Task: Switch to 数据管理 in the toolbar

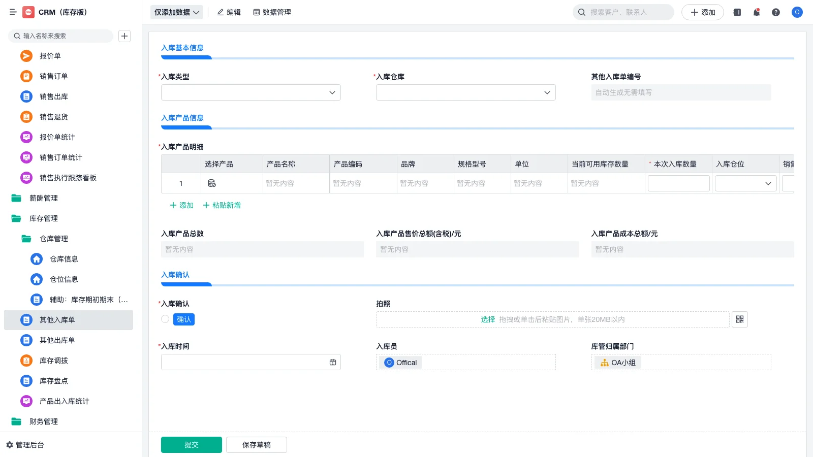Action: [x=273, y=12]
